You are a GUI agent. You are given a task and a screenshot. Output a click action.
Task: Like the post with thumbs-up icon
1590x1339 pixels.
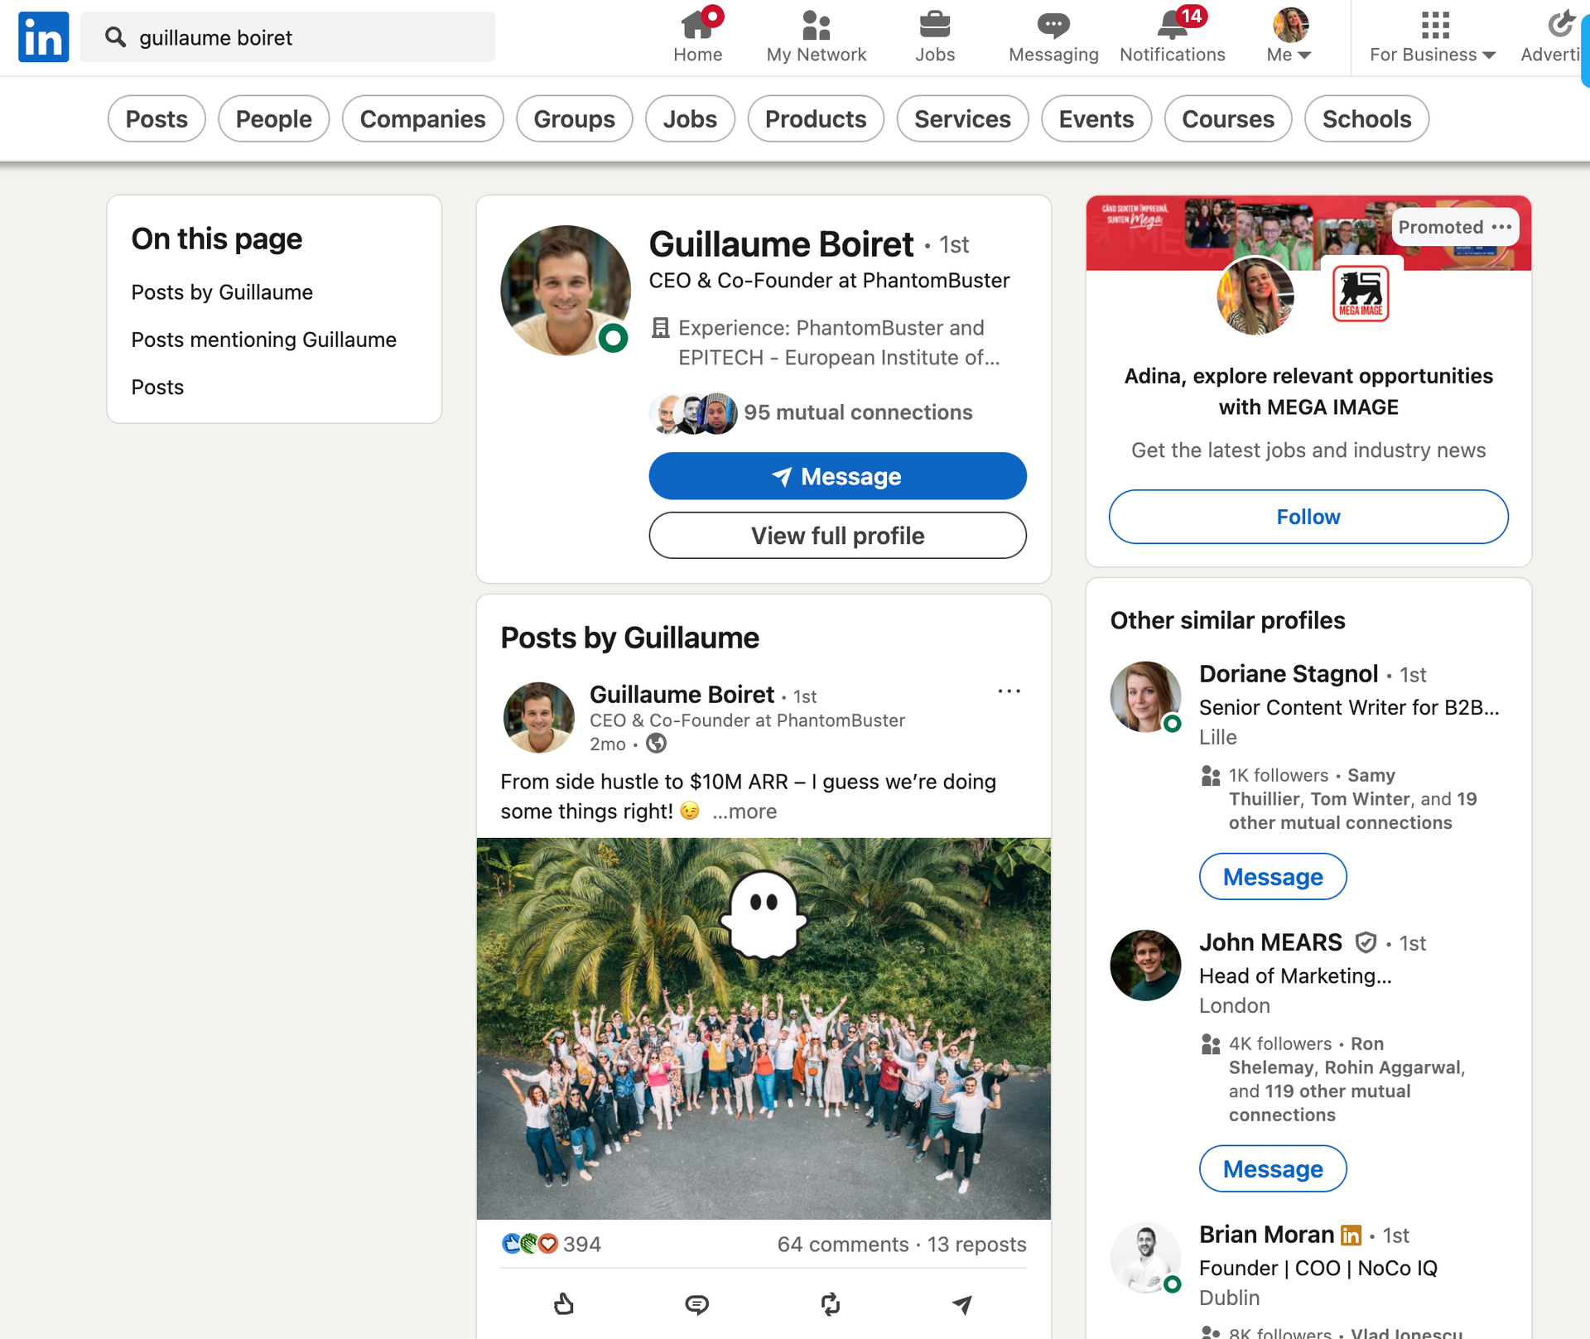[564, 1305]
